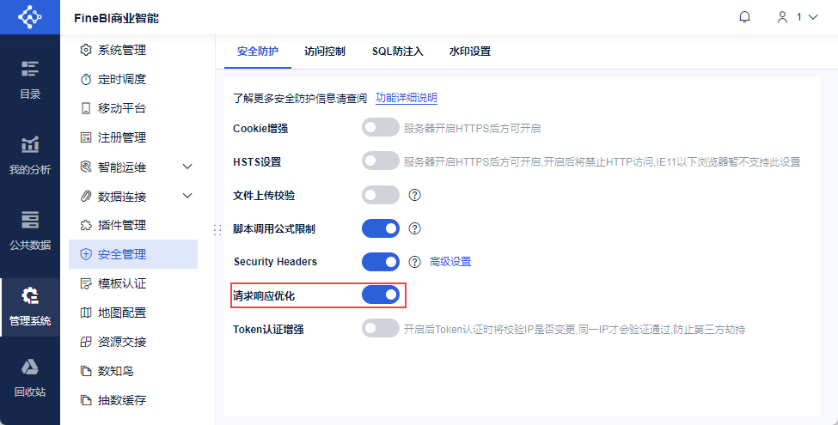Switch to the 访问控制 tab
The height and width of the screenshot is (425, 838).
pos(325,52)
